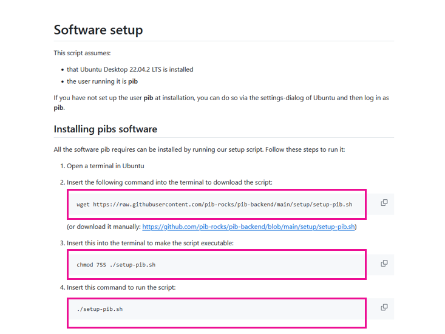Copy the chmod 755 command using its copy icon

click(x=384, y=264)
